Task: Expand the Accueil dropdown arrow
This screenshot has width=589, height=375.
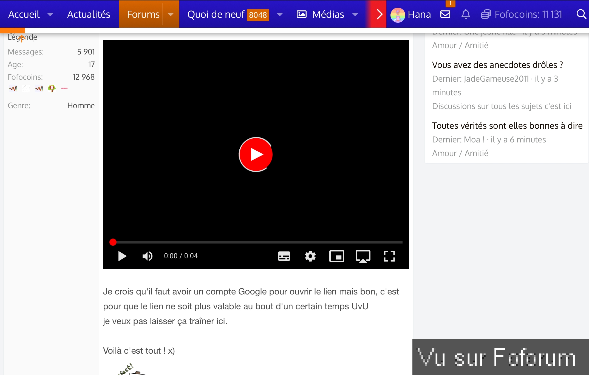Action: [x=50, y=14]
